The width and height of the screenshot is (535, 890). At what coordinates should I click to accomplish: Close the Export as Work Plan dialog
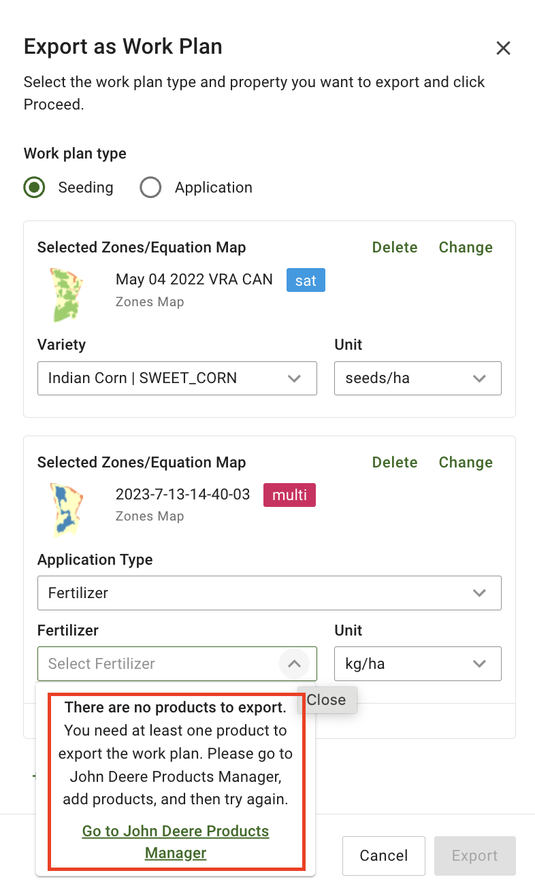503,48
